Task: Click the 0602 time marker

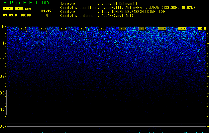Action: pyautogui.click(x=43, y=29)
